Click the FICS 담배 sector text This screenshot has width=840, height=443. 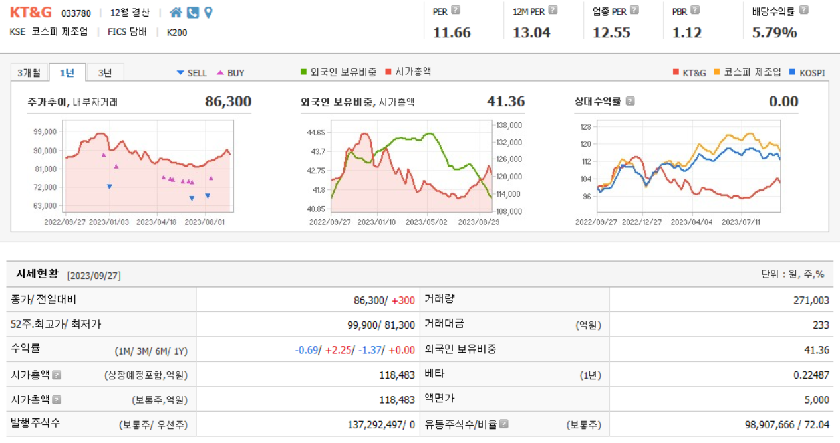pos(128,31)
